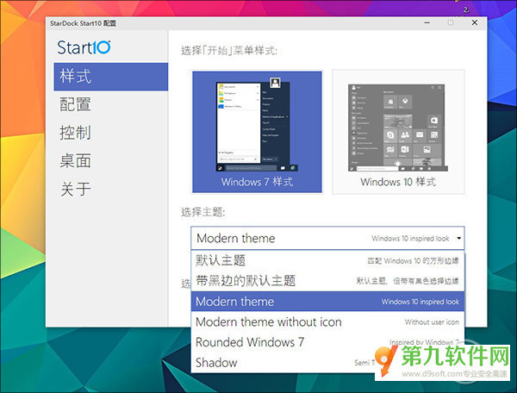This screenshot has width=517, height=393.
Task: Pick the highlighted Modern theme option
Action: 327,302
